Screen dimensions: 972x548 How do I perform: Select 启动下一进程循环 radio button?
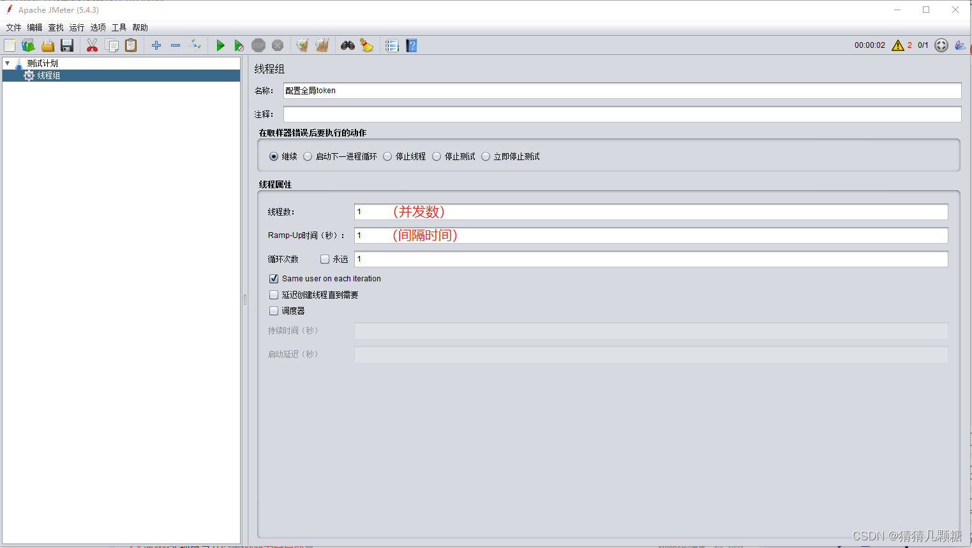click(308, 156)
